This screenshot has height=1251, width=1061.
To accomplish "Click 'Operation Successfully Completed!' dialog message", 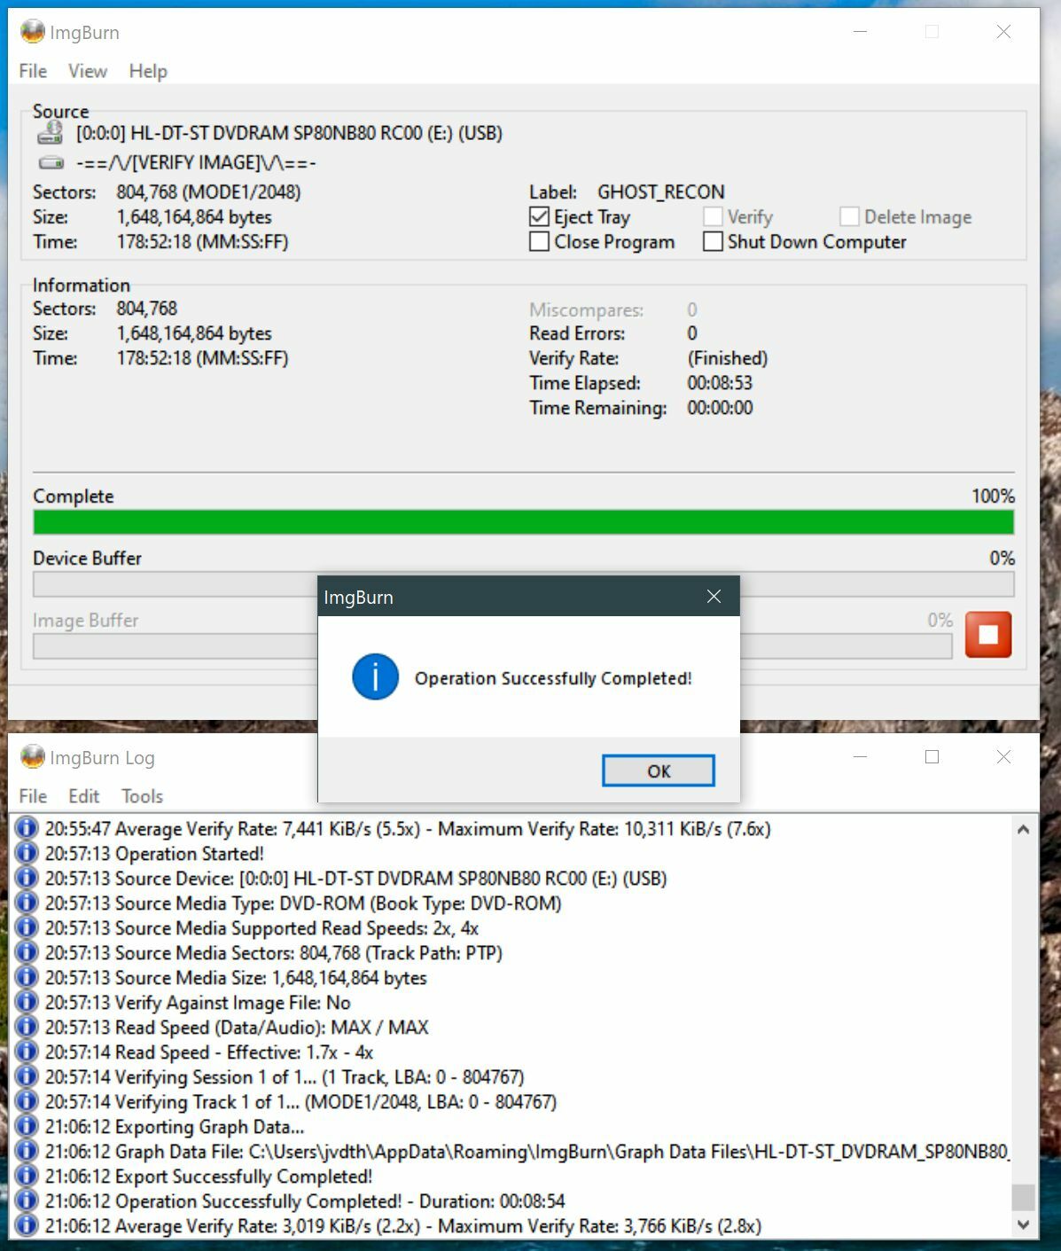I will pyautogui.click(x=553, y=678).
